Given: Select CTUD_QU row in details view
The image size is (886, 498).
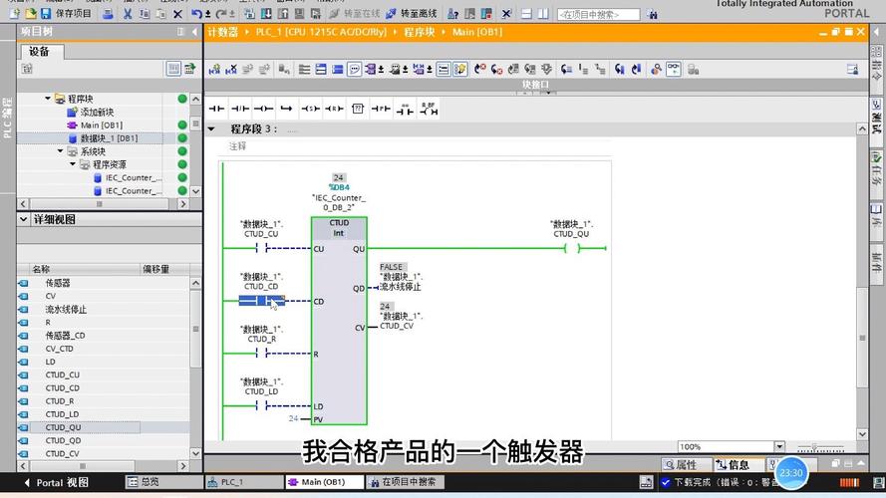Looking at the screenshot, I should (104, 427).
